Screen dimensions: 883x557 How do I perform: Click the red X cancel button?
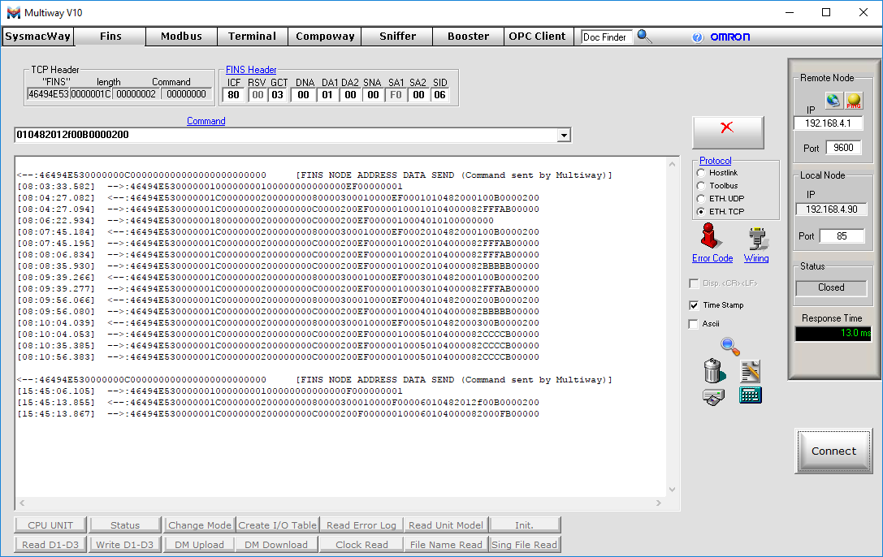728,133
